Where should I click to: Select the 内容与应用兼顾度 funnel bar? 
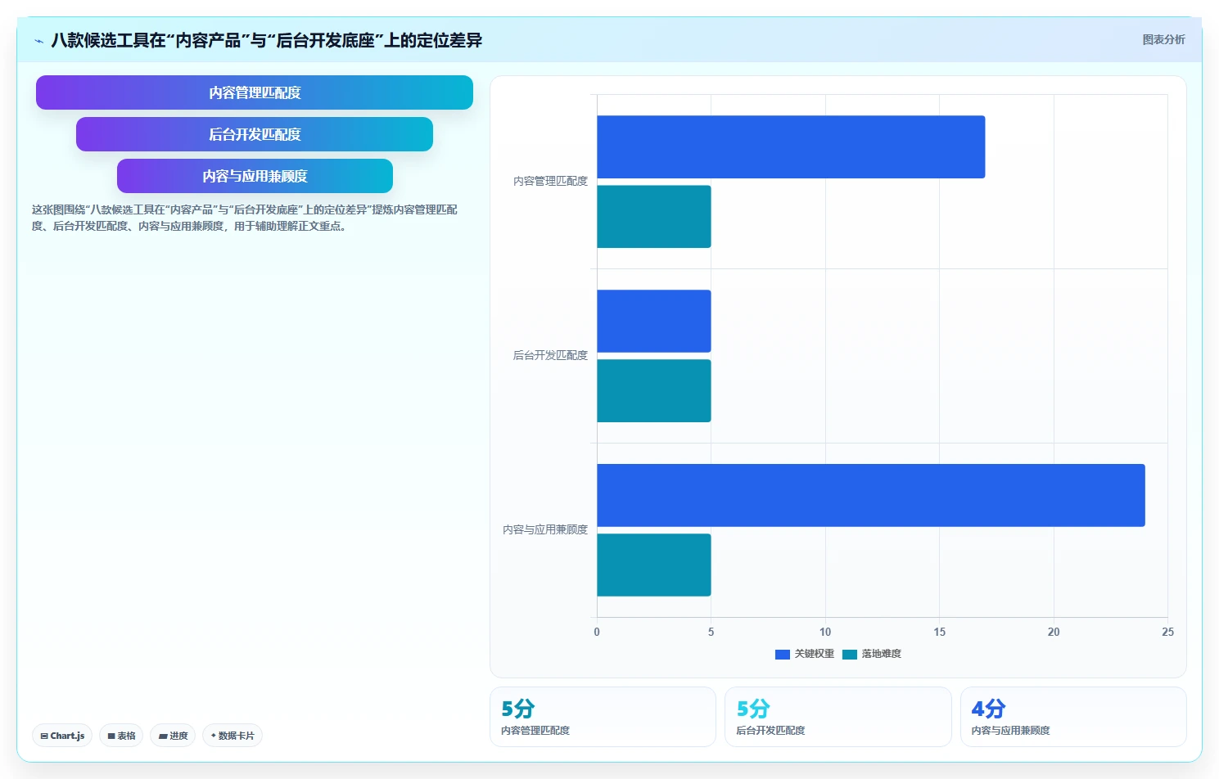[x=255, y=176]
